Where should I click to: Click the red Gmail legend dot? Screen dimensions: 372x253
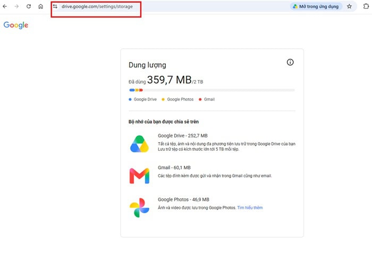(200, 100)
